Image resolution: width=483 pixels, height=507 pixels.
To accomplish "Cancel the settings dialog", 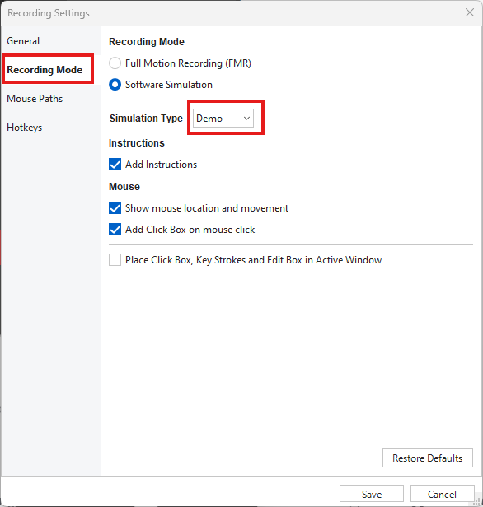I will click(443, 494).
